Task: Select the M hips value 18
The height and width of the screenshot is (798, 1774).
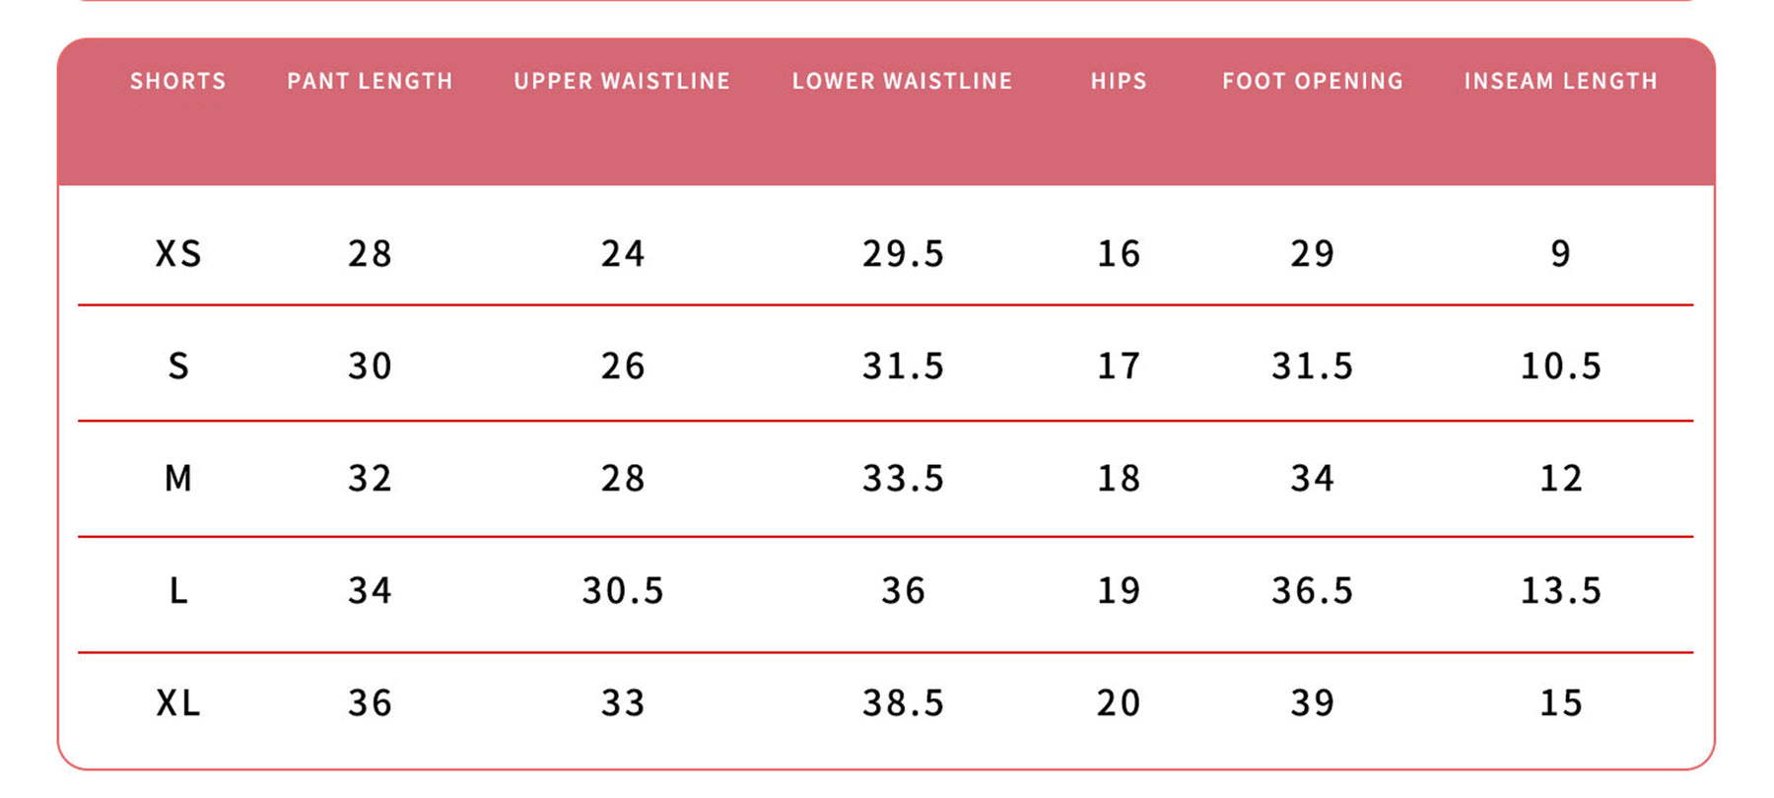Action: pos(1119,479)
